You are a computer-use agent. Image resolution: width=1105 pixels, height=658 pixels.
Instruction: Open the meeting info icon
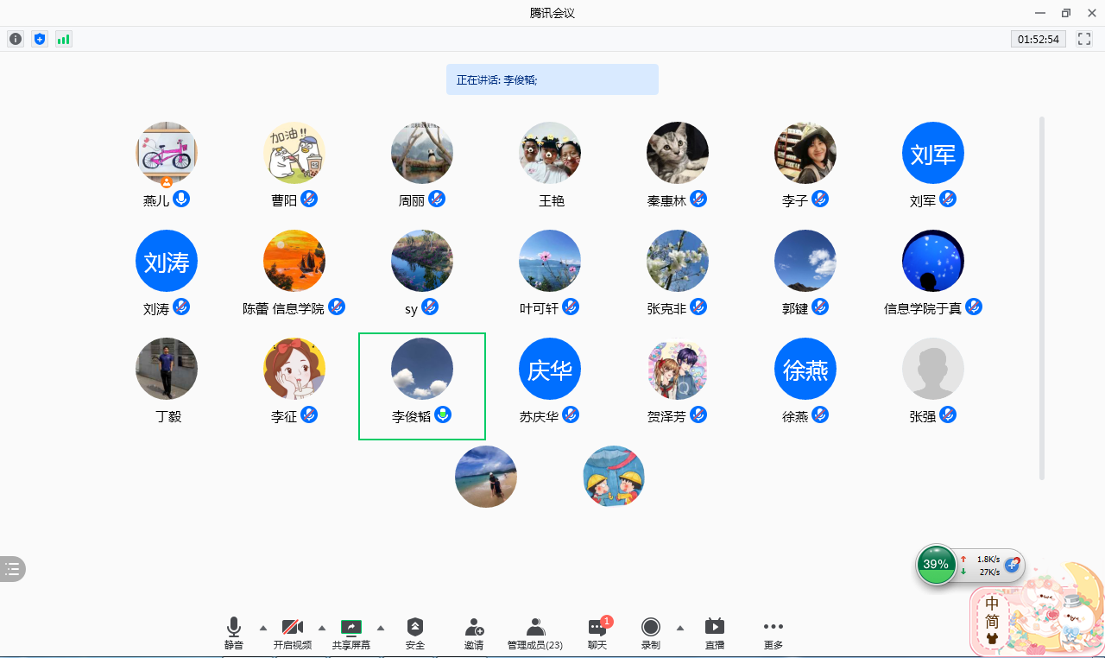16,39
